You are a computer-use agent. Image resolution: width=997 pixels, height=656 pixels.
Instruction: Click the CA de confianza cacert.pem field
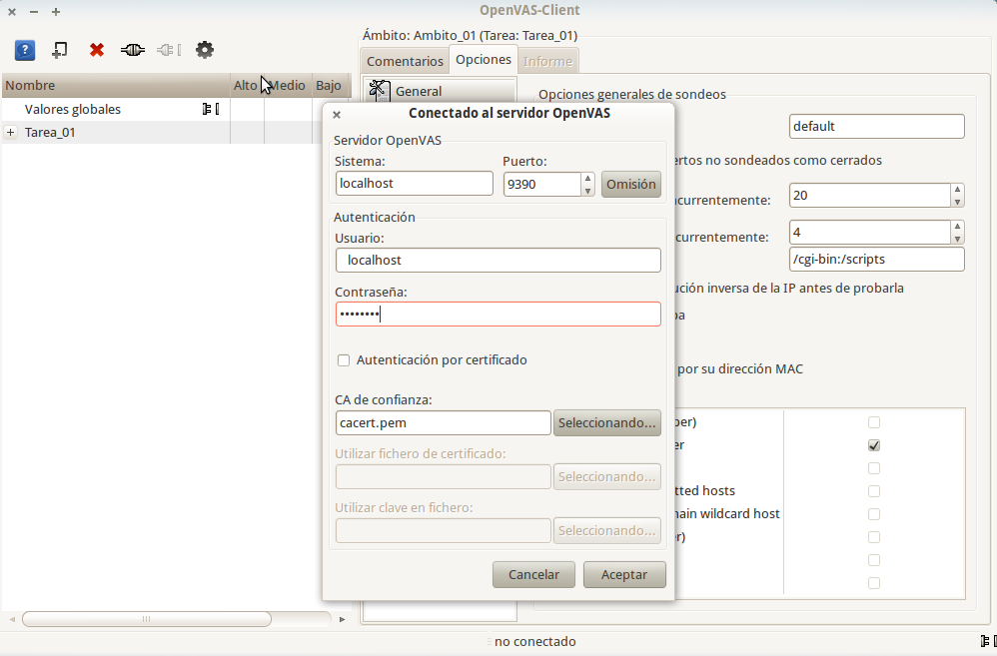(x=444, y=423)
